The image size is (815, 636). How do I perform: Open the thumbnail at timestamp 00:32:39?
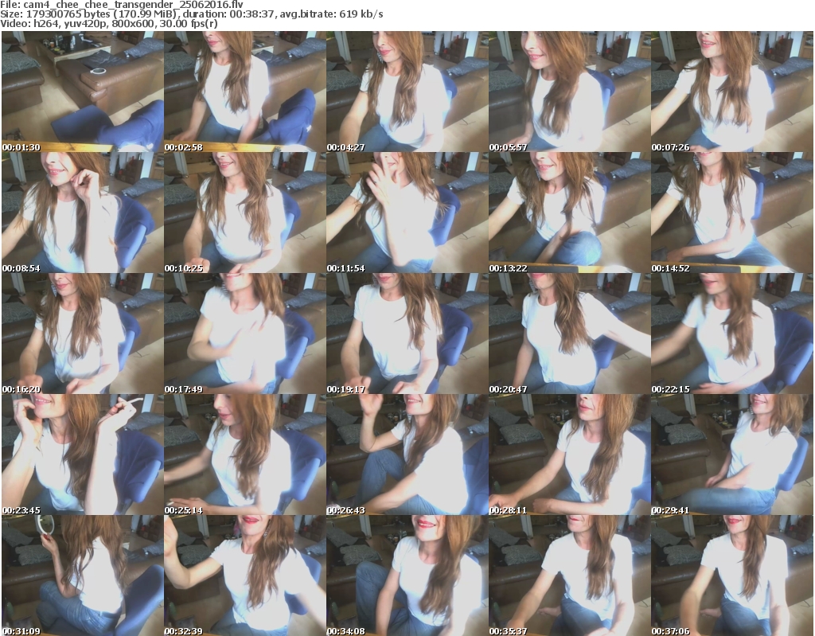click(x=245, y=576)
